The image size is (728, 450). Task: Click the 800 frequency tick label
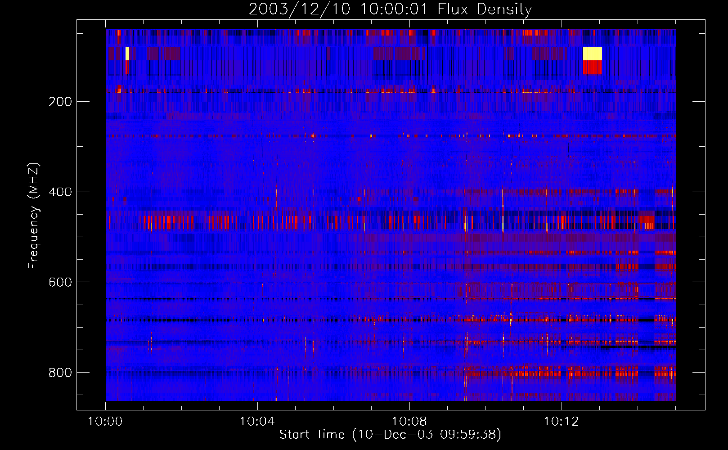[60, 373]
